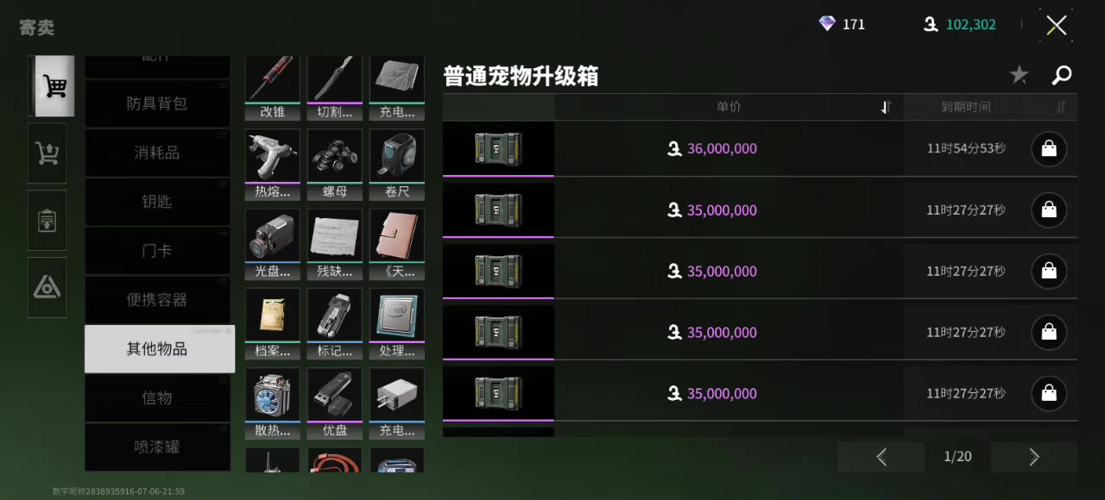Buy the 36,000,000 listing via bag icon
The image size is (1105, 500).
click(x=1049, y=149)
